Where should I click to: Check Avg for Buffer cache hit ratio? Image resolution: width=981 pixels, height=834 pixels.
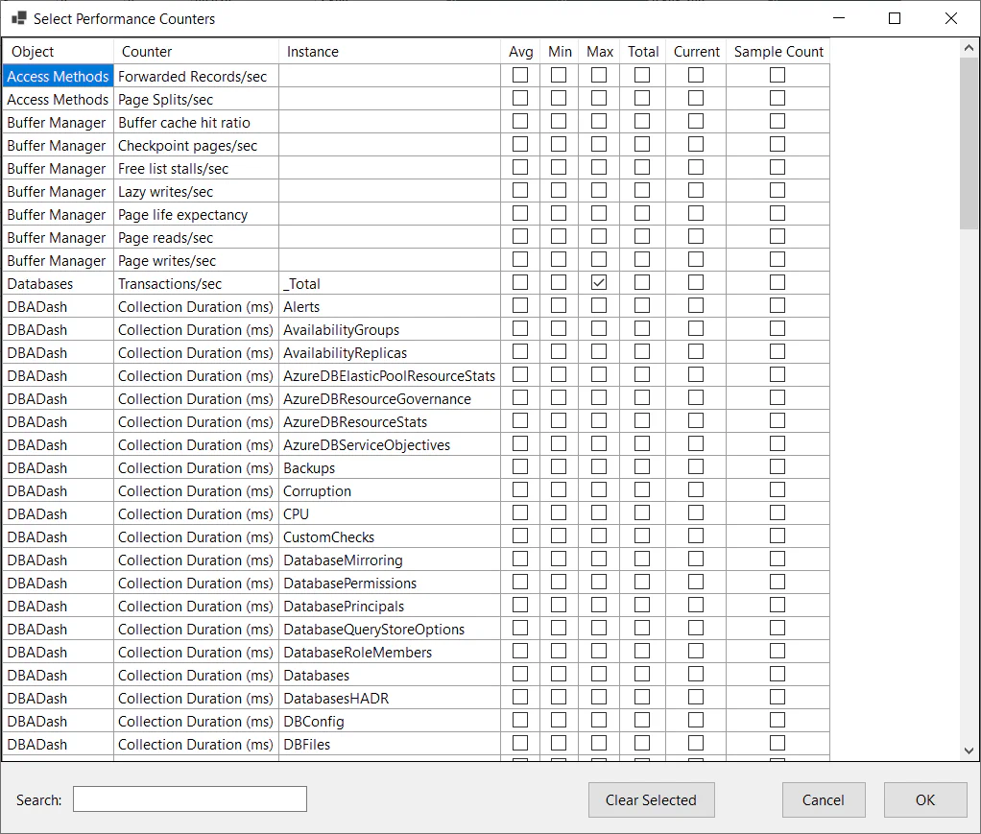(x=521, y=121)
